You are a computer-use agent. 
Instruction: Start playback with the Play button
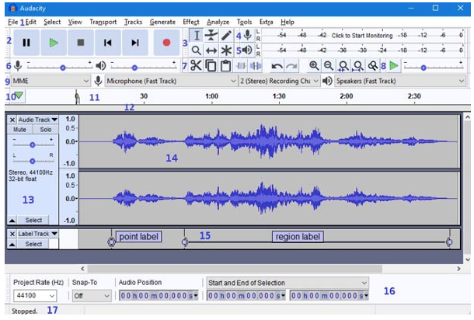[x=54, y=43]
